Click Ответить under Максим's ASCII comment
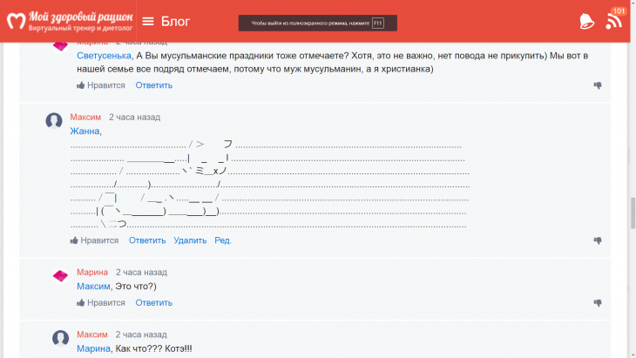This screenshot has width=636, height=358. tap(147, 240)
